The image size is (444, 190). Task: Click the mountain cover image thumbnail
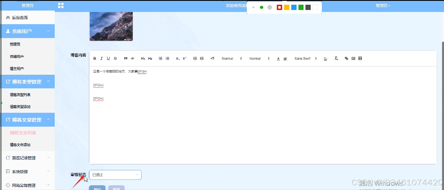pyautogui.click(x=111, y=26)
